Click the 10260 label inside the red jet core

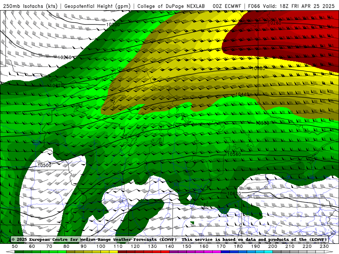point(274,23)
